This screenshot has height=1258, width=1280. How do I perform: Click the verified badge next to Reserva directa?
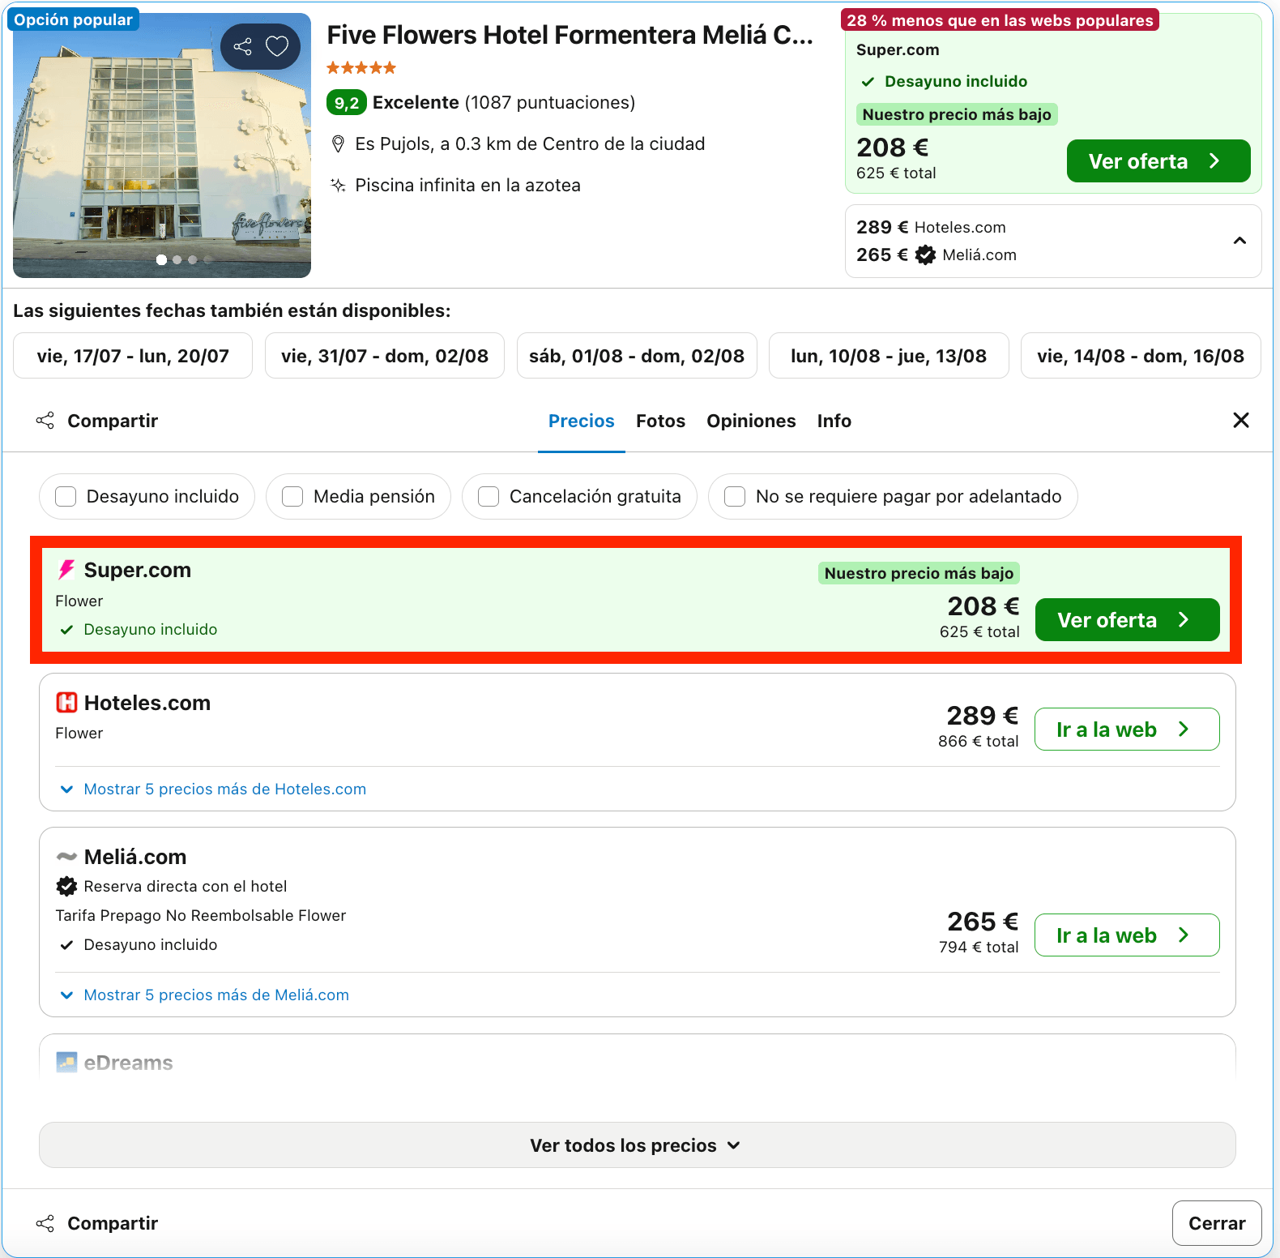coord(66,886)
